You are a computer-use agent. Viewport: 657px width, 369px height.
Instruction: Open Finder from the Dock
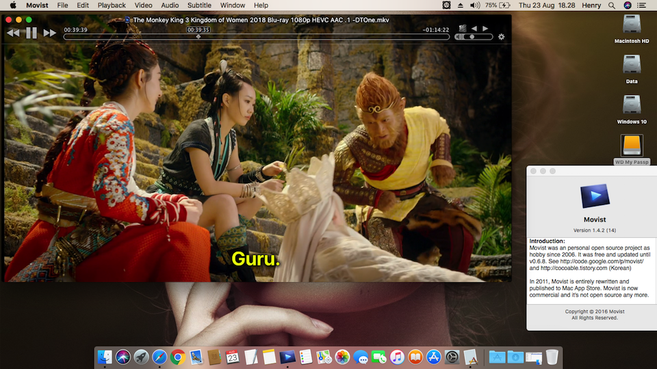[x=105, y=357]
